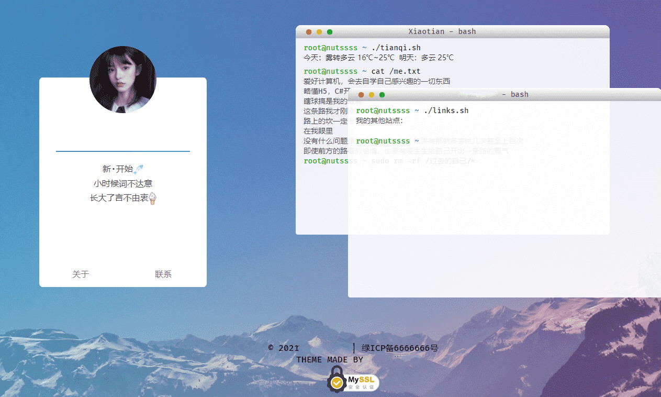
Task: Click the 'cat /me.txt' command line
Action: [x=396, y=71]
